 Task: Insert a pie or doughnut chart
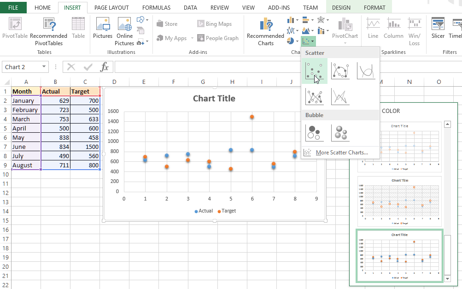[291, 41]
